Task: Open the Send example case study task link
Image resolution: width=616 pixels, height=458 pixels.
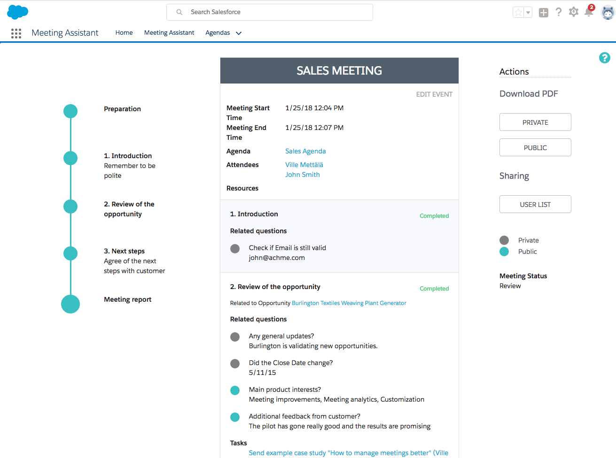Action: (x=348, y=453)
